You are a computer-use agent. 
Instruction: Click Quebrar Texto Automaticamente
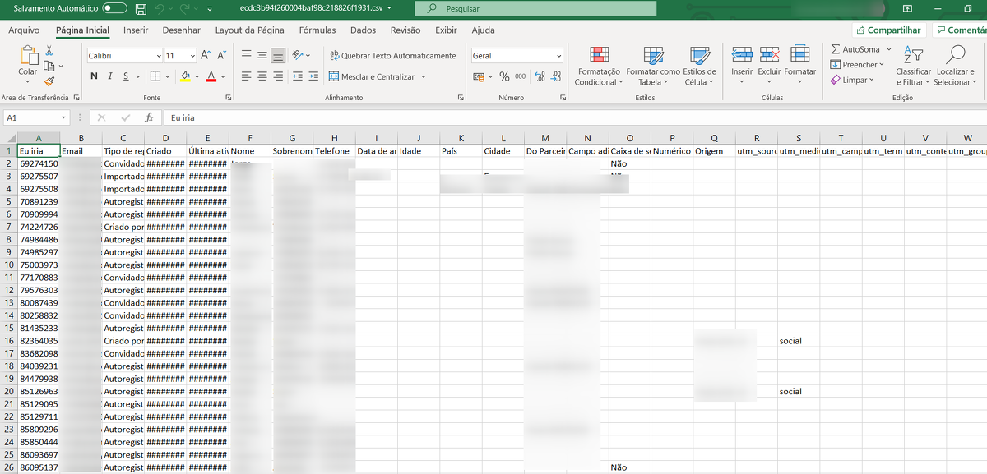coord(392,56)
